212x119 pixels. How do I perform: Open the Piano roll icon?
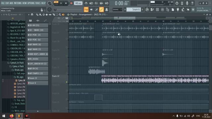[152, 10]
